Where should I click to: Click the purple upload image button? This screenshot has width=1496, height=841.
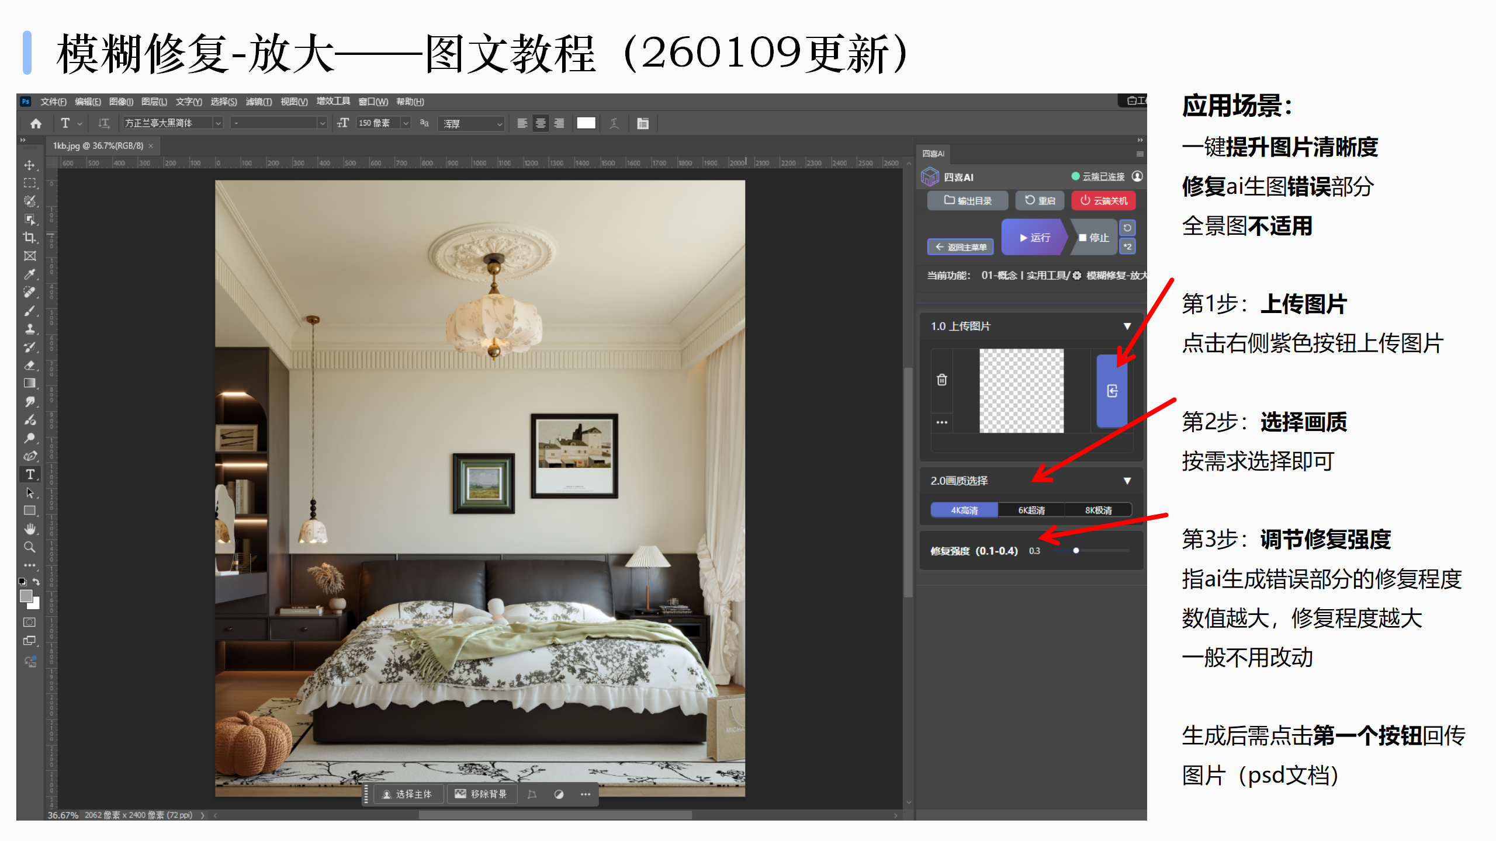pyautogui.click(x=1111, y=391)
